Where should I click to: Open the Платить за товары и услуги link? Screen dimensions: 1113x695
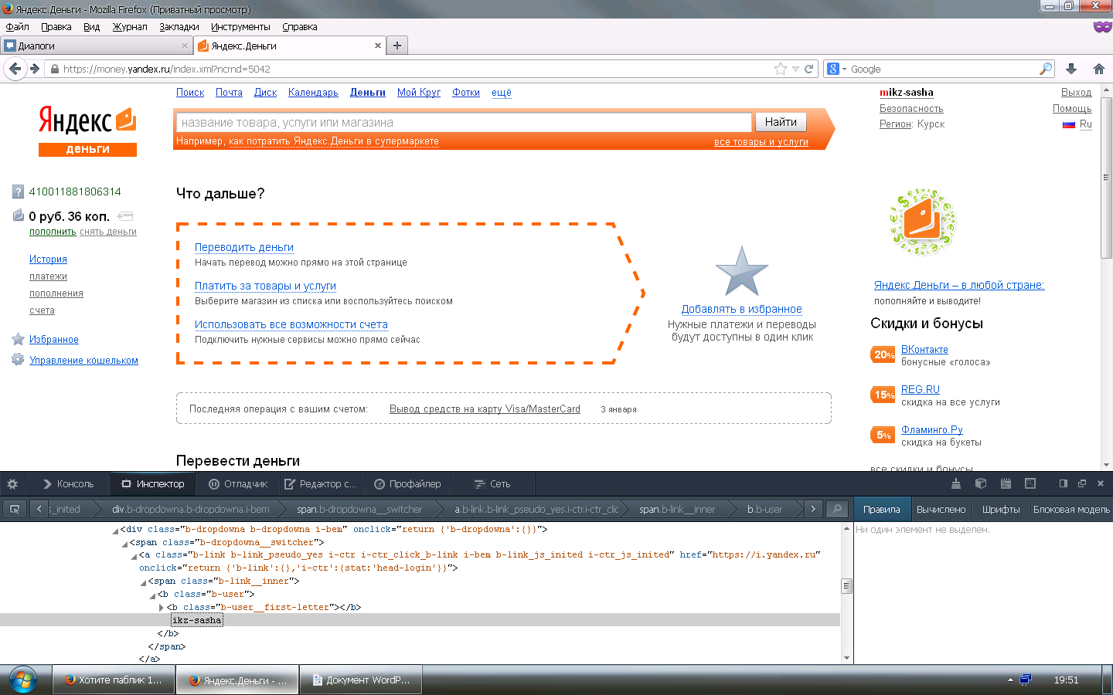(x=265, y=286)
